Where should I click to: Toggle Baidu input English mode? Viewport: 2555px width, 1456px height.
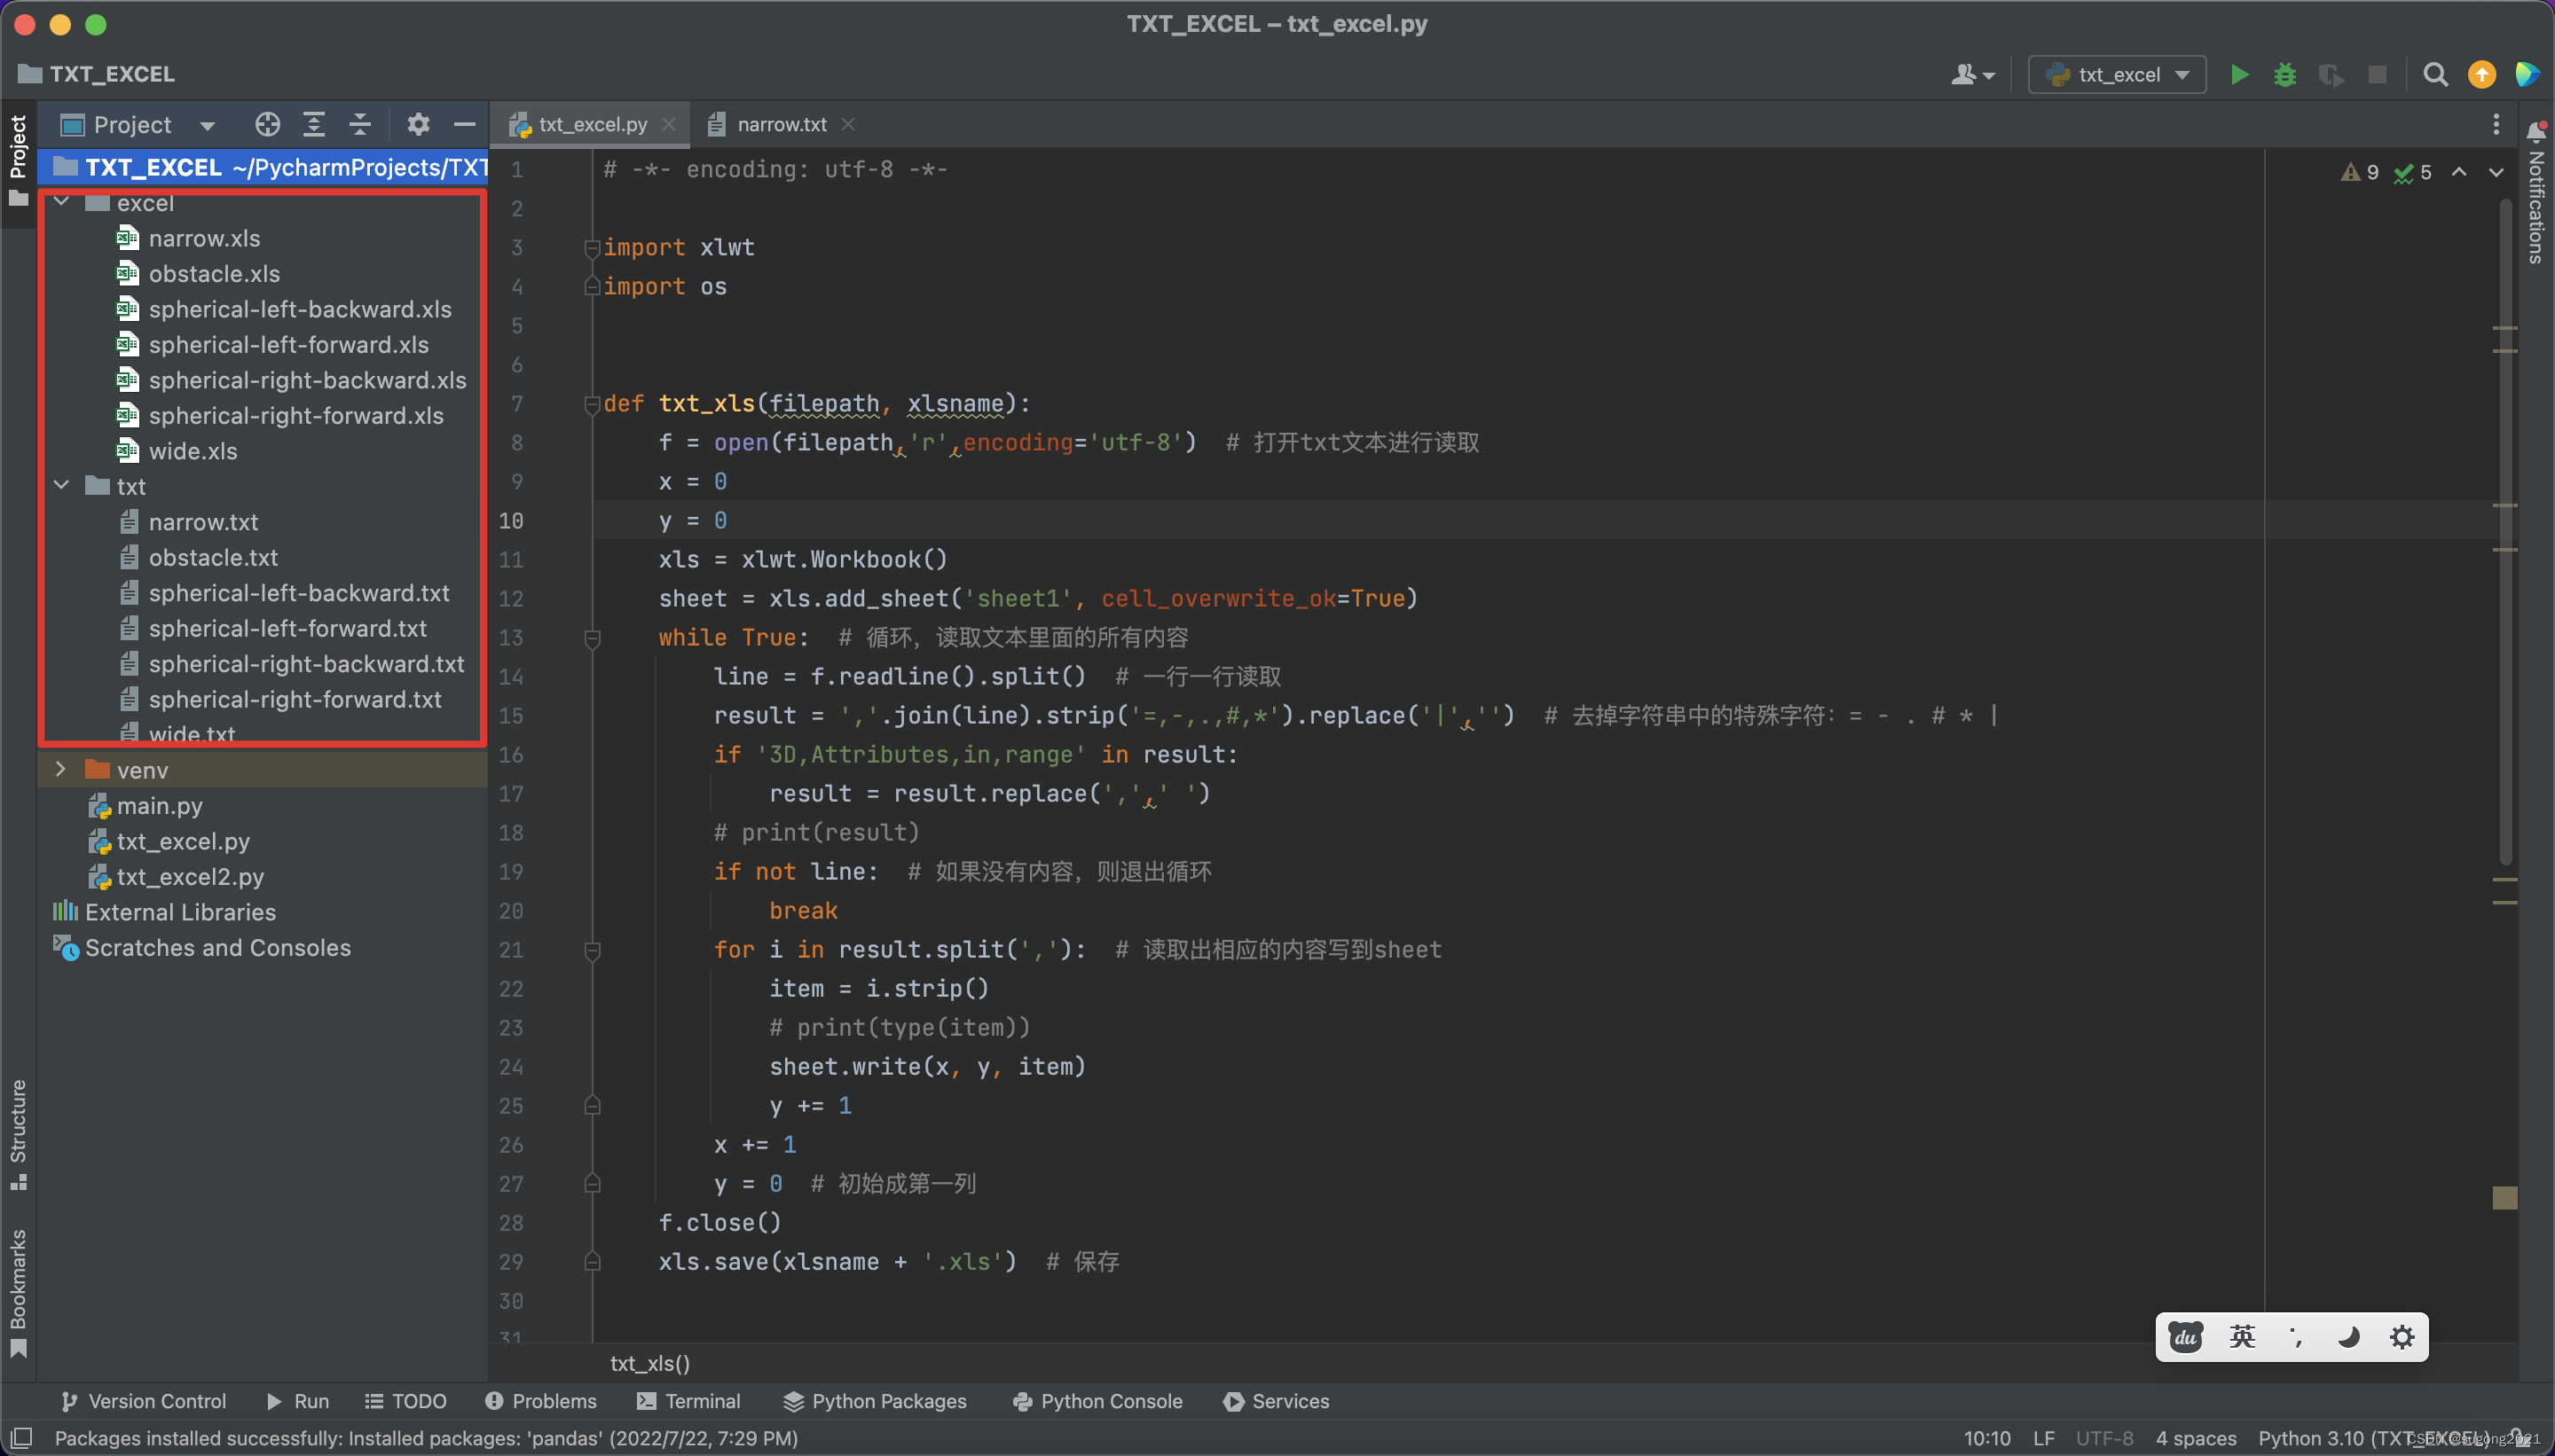pos(2242,1336)
